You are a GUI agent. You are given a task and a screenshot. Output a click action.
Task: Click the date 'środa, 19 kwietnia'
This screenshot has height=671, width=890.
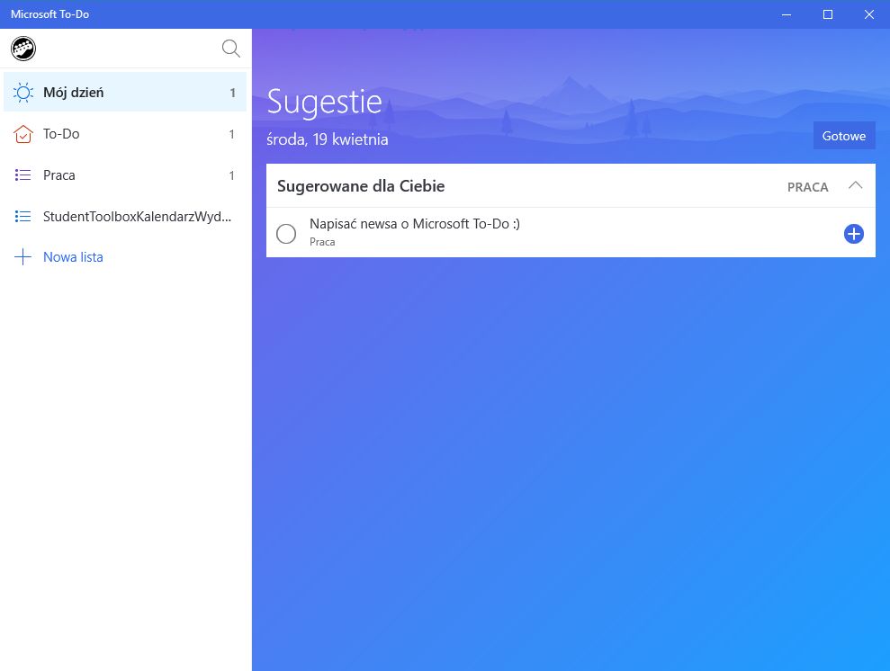click(x=328, y=139)
